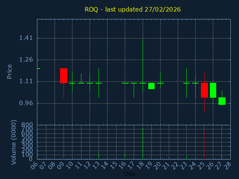The width and height of the screenshot is (239, 179).
Task: Select the red volume bar on day 25
Action: [x=204, y=144]
